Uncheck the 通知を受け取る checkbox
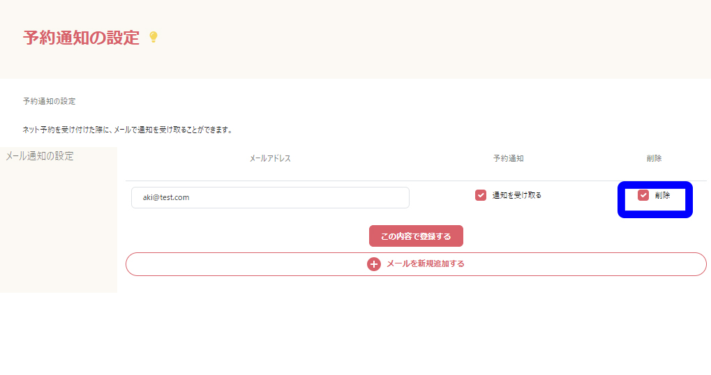This screenshot has width=711, height=375. point(481,195)
